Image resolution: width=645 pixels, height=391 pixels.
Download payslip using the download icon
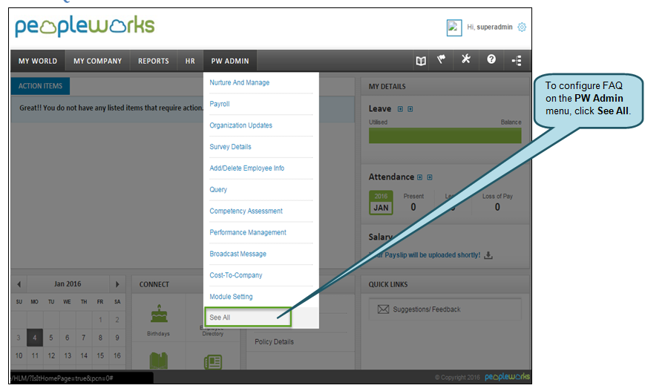488,255
